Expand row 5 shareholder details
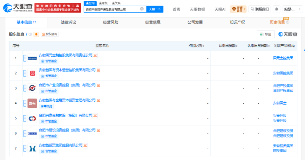The width and height of the screenshot is (305, 160). pyautogui.click(x=25, y=118)
